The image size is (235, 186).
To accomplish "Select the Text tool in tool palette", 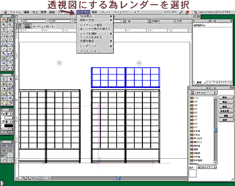I will coord(4,30).
